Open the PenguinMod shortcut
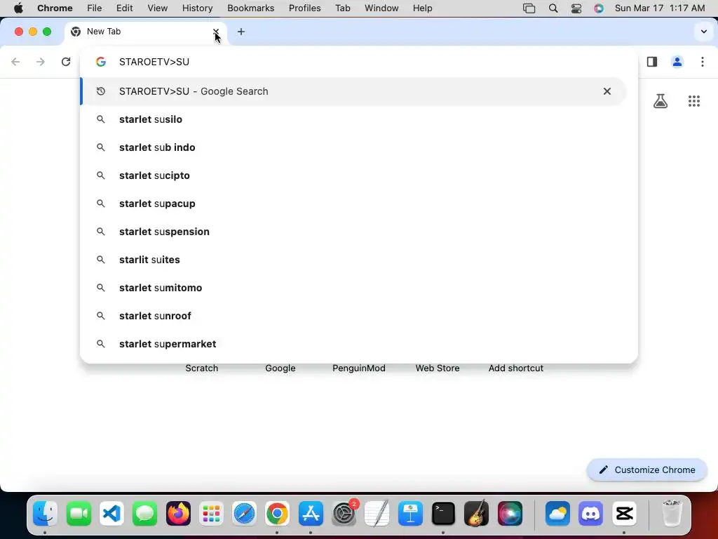The width and height of the screenshot is (718, 539). [359, 368]
